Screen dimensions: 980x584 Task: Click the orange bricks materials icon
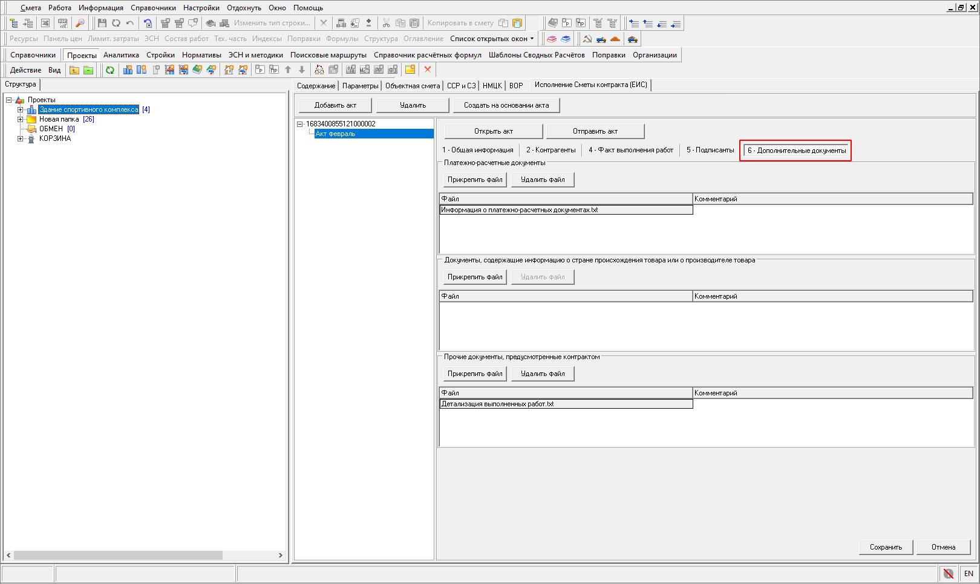615,39
